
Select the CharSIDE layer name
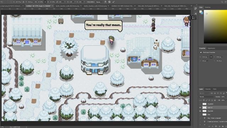tap(210, 111)
